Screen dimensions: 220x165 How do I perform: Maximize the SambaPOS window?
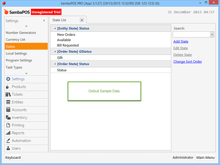point(206,3)
